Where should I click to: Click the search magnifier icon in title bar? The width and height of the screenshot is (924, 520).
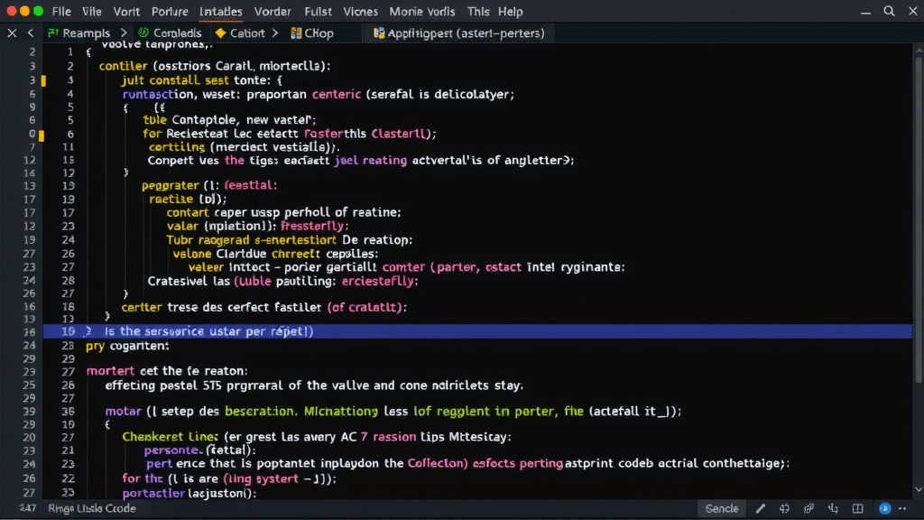[x=889, y=12]
